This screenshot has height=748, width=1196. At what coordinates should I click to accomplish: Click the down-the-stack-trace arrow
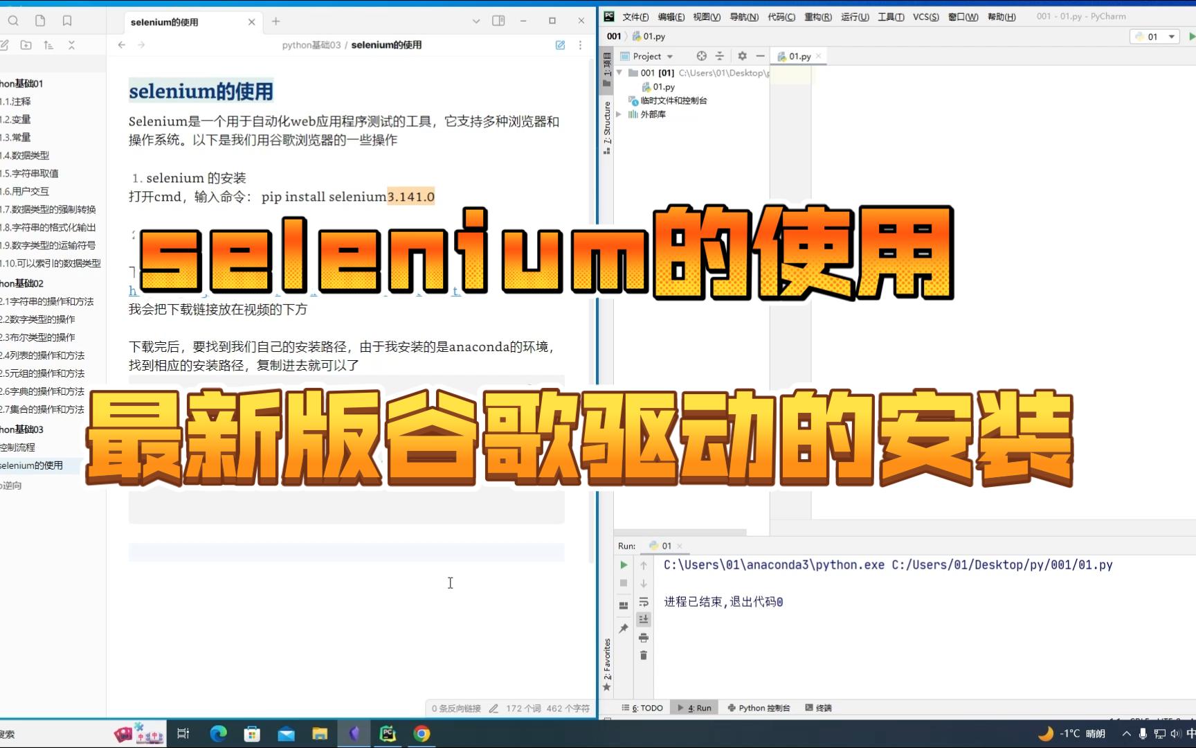pos(644,583)
